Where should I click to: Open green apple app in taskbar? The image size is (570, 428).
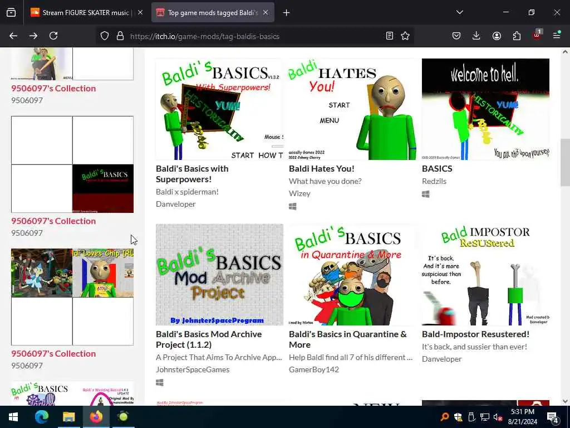(x=123, y=417)
